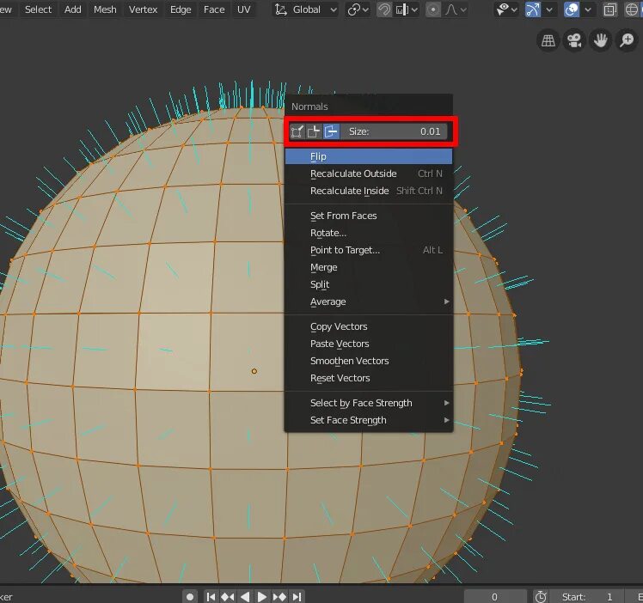This screenshot has width=643, height=603.
Task: Jump to first frame
Action: (211, 597)
